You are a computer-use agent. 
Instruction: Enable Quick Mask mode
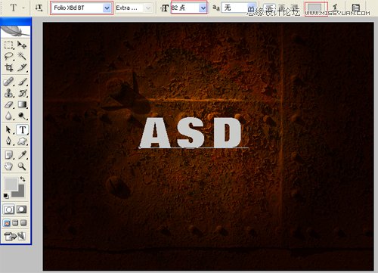tap(22, 209)
